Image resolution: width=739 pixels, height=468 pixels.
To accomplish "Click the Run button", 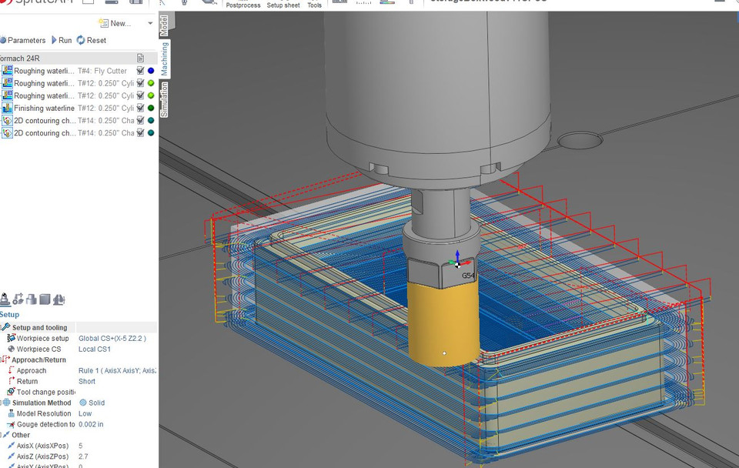I will [62, 39].
